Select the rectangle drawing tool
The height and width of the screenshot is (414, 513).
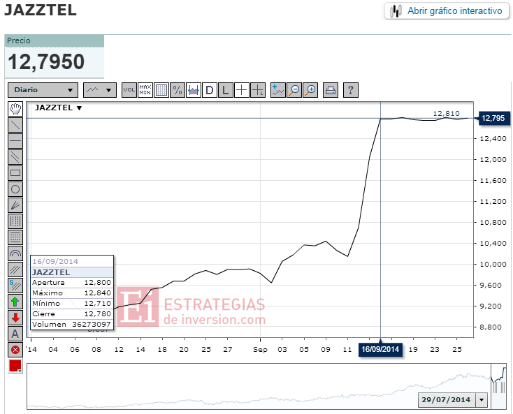[x=15, y=173]
